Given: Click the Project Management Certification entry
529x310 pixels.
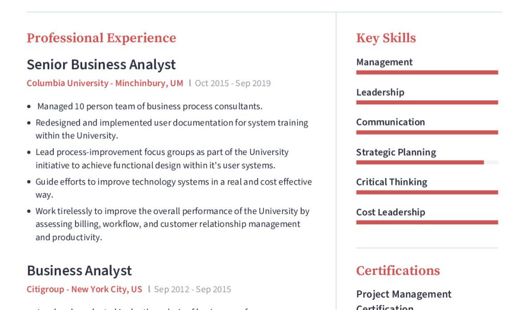Looking at the screenshot, I should (x=403, y=301).
